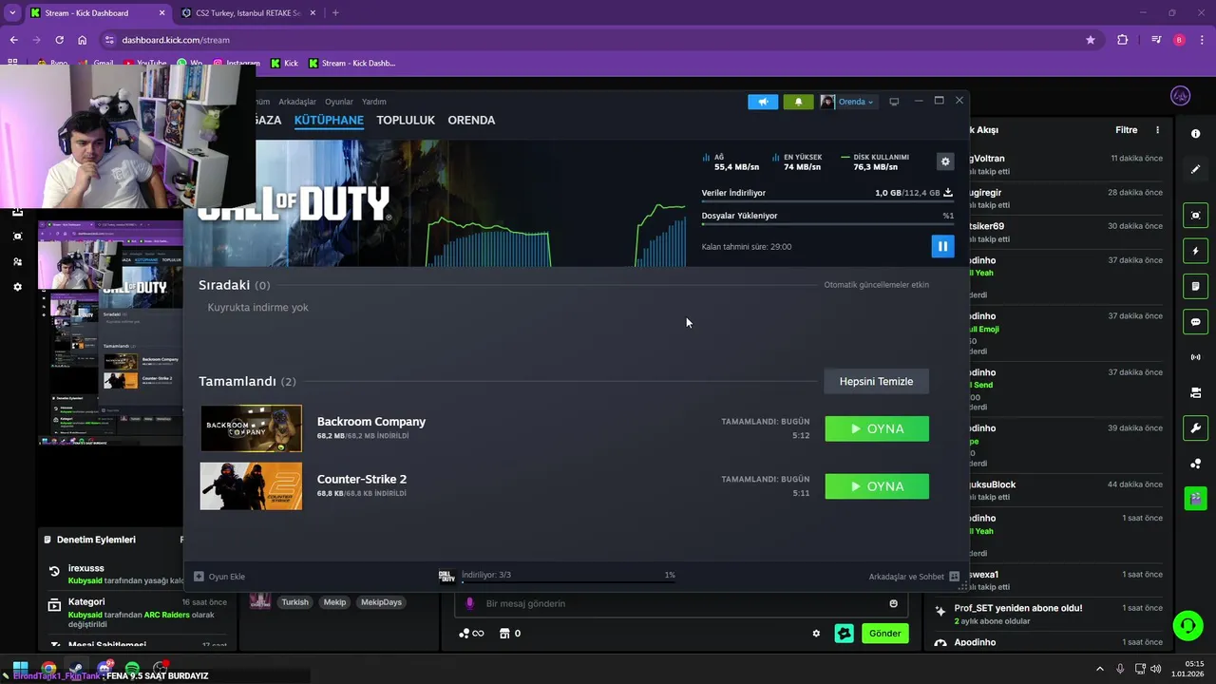Image resolution: width=1216 pixels, height=684 pixels.
Task: Click the Kick sidebar broadcast signal icon
Action: click(1195, 357)
